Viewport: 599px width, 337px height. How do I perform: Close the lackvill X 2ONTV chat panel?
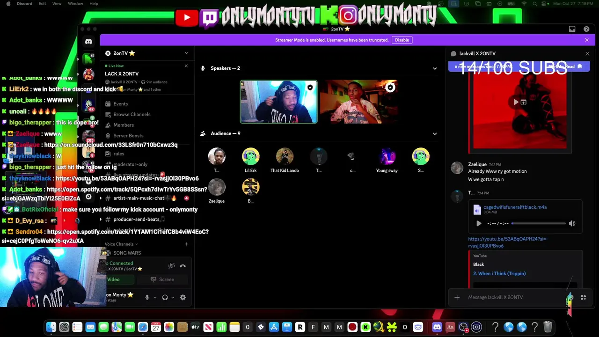[587, 53]
